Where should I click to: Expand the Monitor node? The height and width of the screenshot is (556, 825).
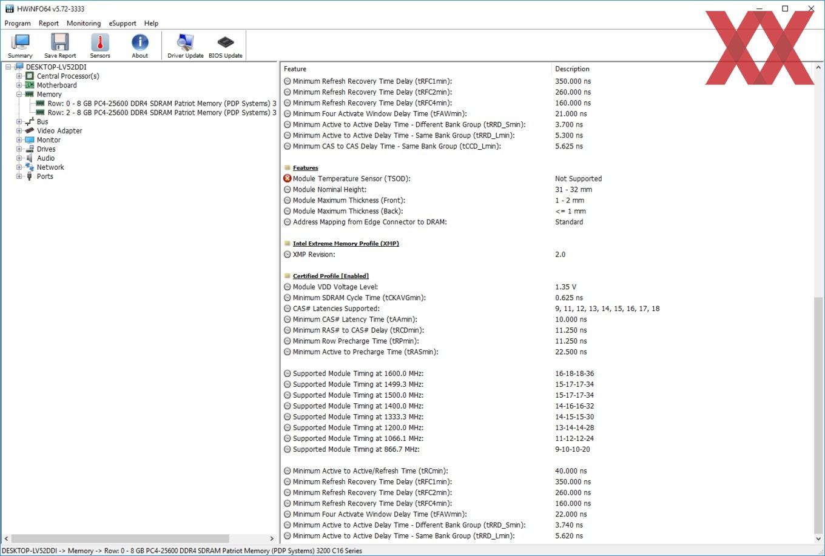coord(19,139)
